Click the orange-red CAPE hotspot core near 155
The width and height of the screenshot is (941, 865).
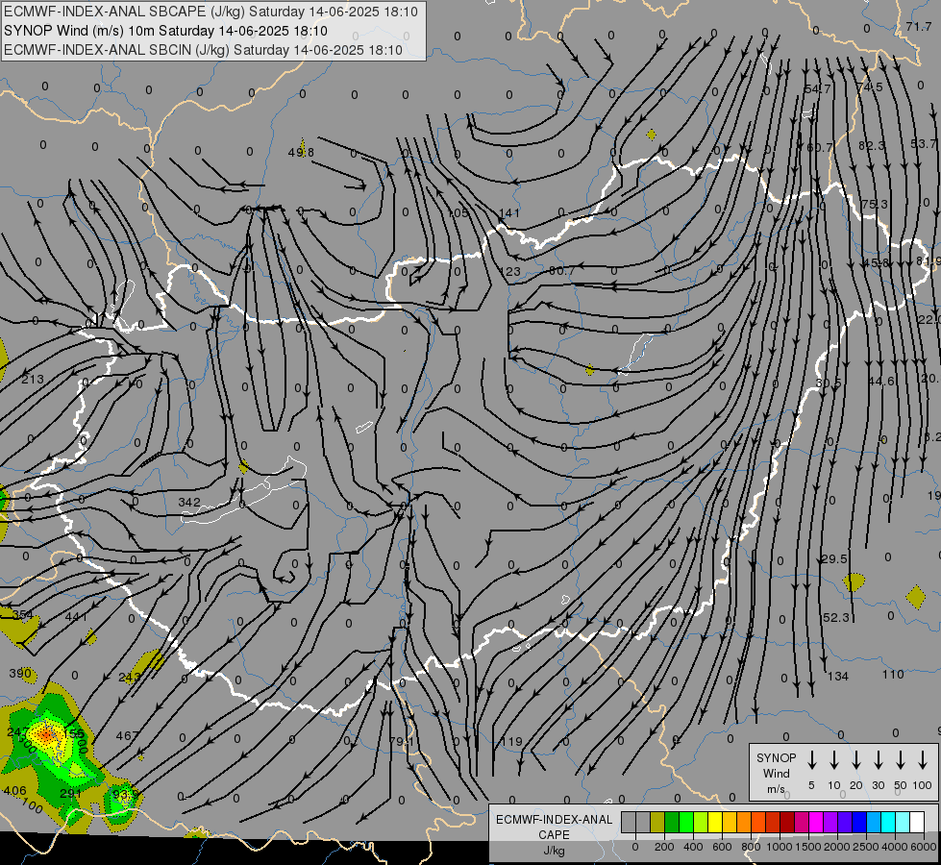45,734
